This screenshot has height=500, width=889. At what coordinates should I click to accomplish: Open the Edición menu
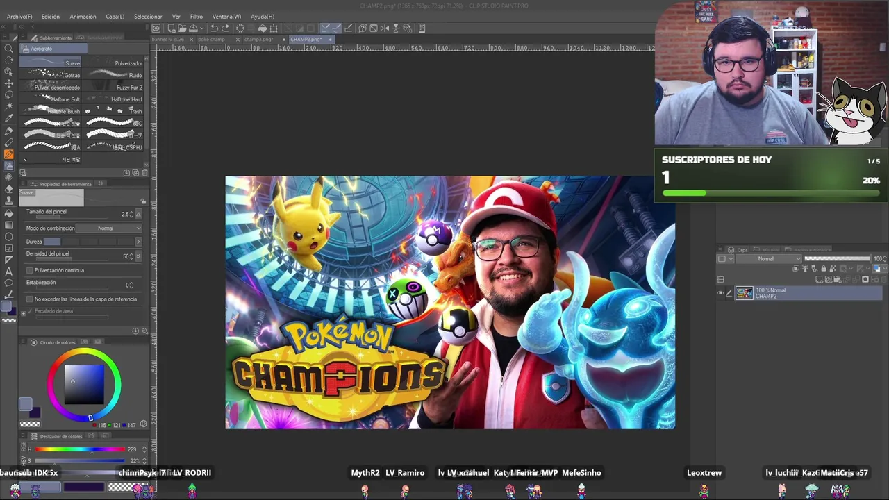tap(51, 16)
